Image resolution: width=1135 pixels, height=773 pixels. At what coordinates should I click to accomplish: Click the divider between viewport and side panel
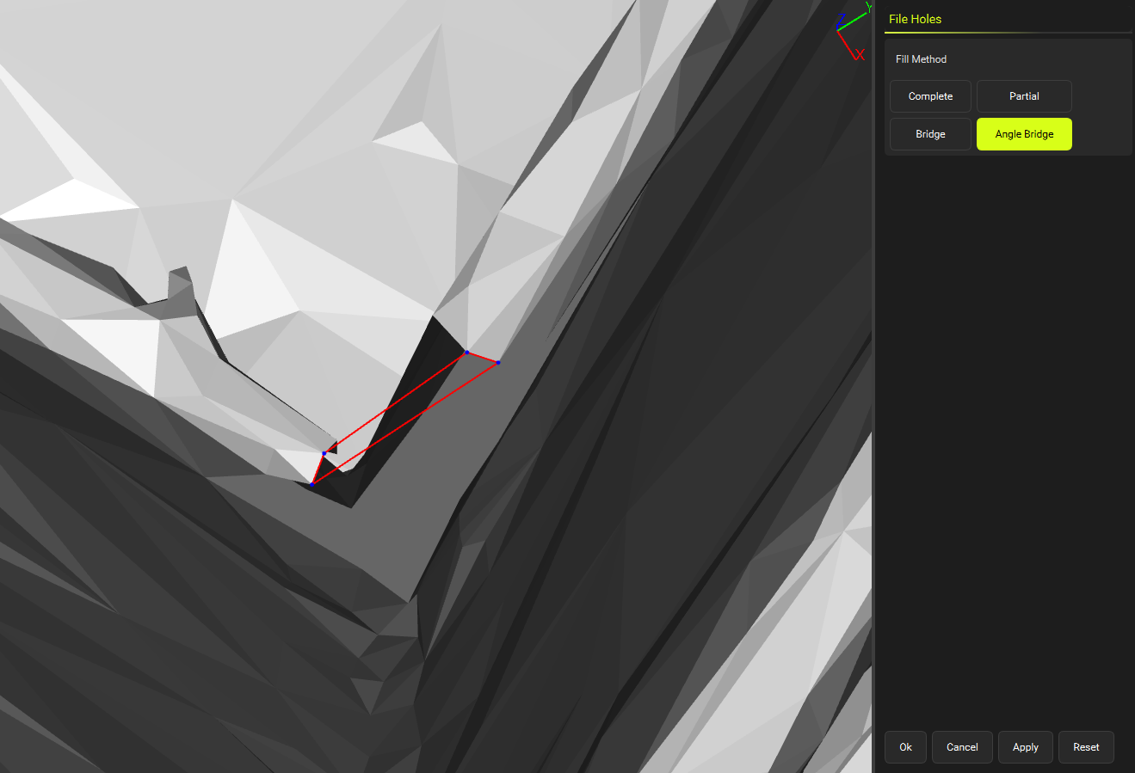point(874,387)
